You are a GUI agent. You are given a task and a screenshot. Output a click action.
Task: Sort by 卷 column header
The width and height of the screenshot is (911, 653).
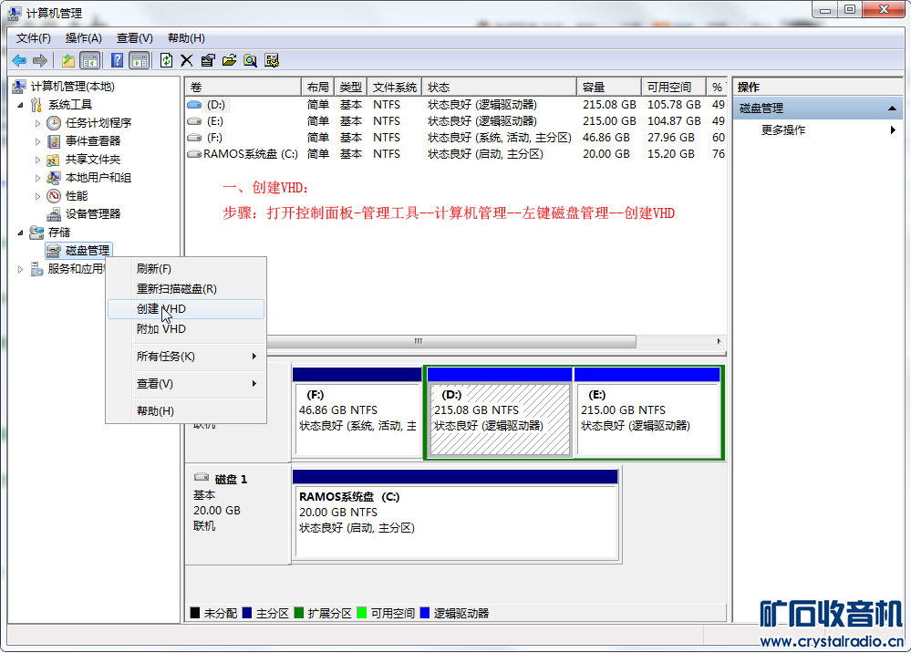(243, 88)
